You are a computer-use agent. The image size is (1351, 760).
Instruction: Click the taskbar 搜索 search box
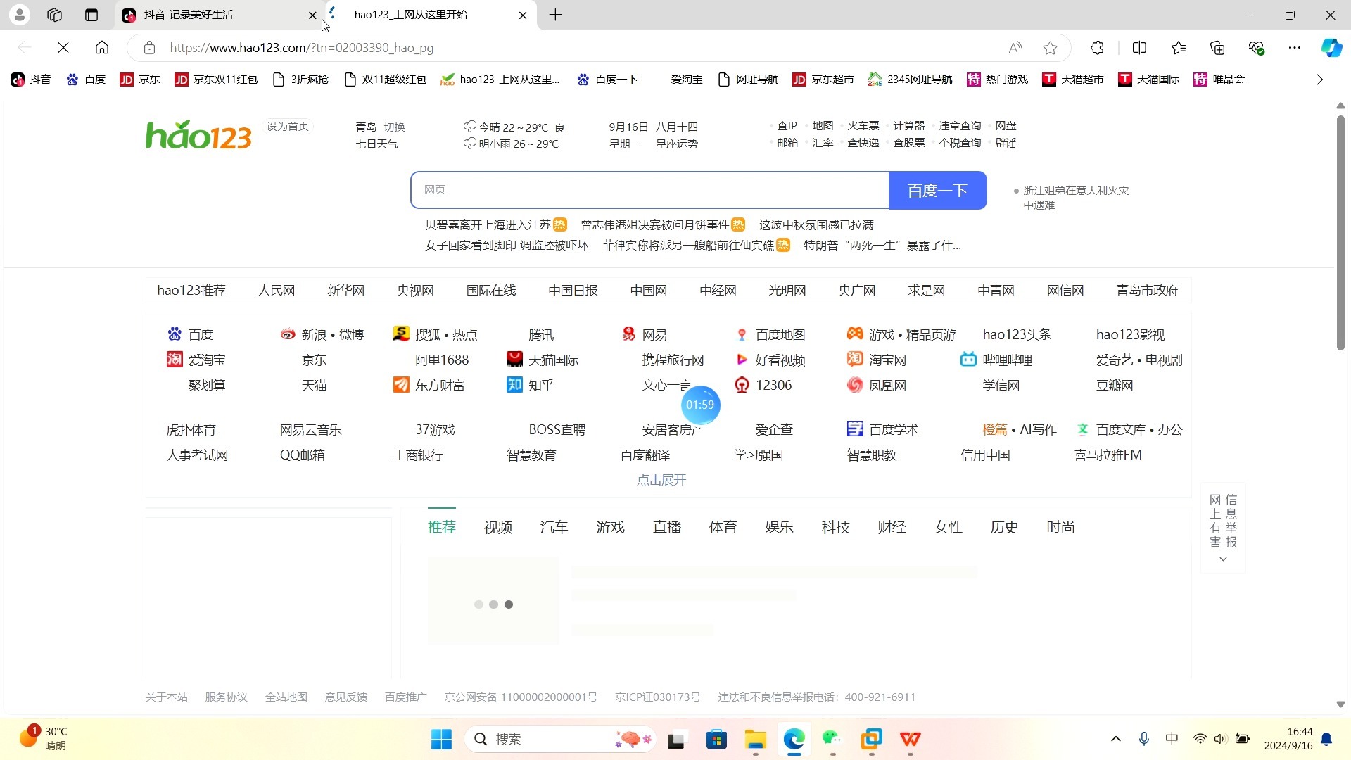click(x=561, y=740)
